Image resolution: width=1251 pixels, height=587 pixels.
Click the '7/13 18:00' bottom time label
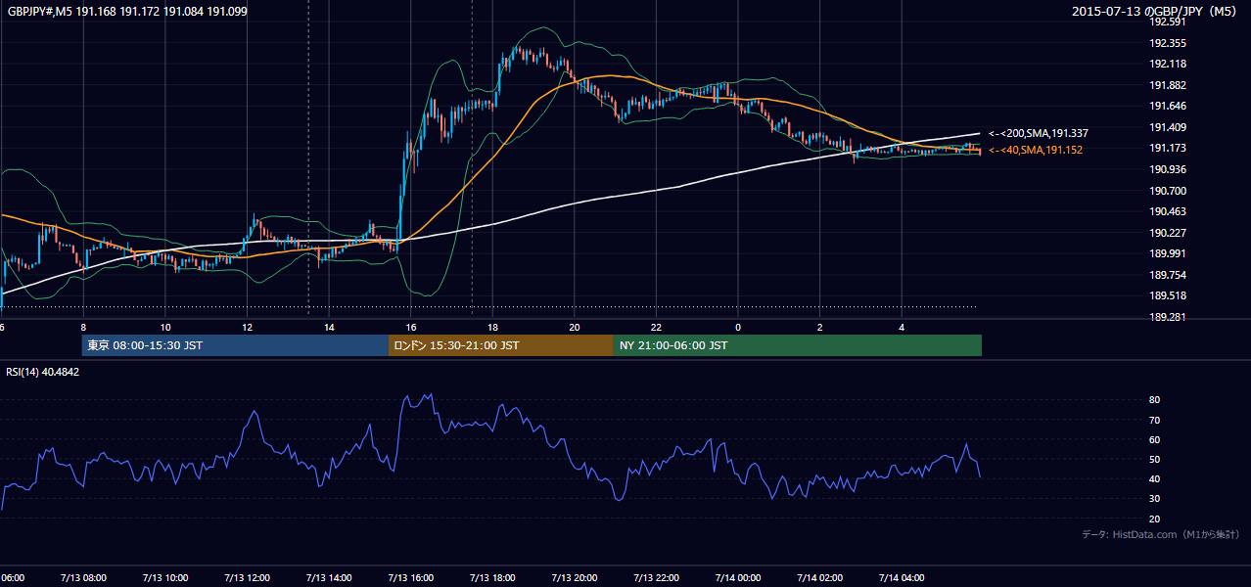pos(492,577)
